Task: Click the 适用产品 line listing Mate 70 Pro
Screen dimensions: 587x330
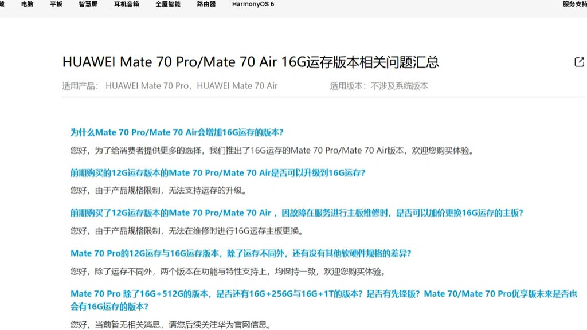Action: (170, 86)
